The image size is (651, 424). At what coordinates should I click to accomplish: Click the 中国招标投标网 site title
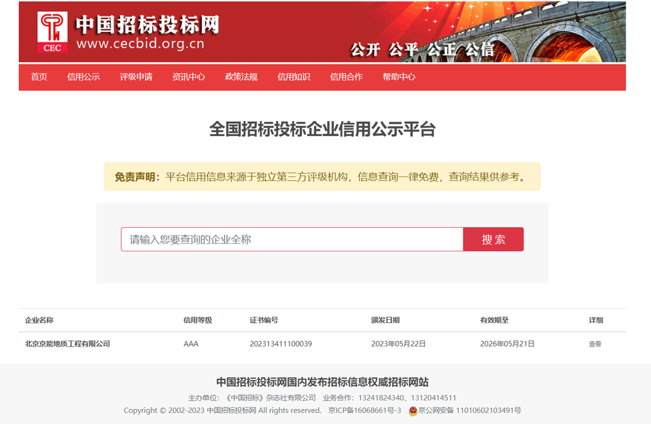[x=147, y=25]
